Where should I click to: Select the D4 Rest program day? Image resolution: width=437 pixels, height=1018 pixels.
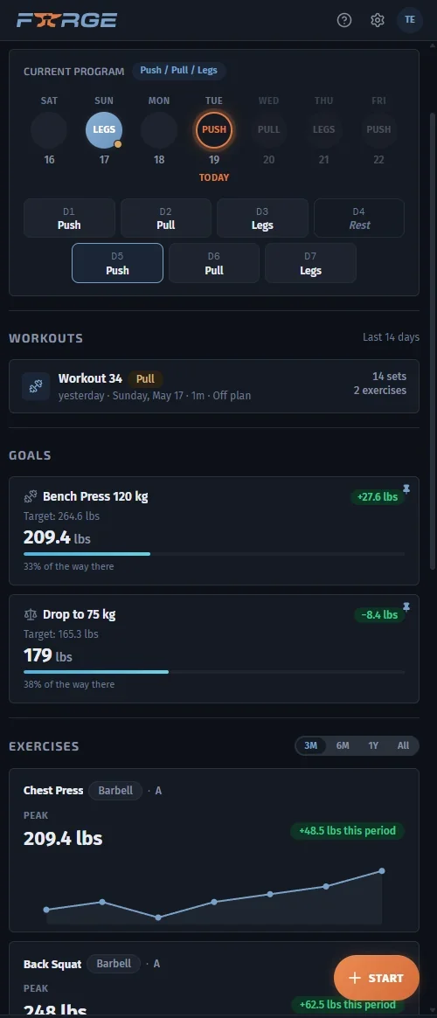point(359,218)
